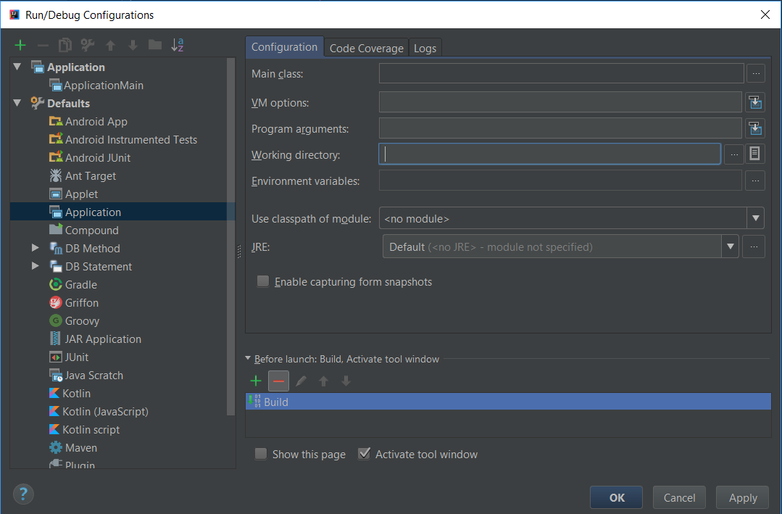Viewport: 782px width, 514px height.
Task: Click the Apply button
Action: click(742, 497)
